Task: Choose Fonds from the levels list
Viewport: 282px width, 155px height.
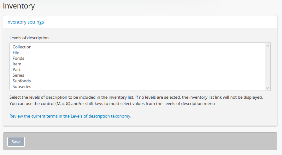Action: click(18, 58)
